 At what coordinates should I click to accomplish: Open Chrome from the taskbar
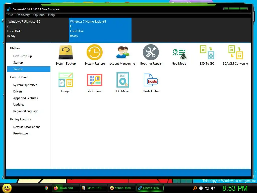pos(46,188)
